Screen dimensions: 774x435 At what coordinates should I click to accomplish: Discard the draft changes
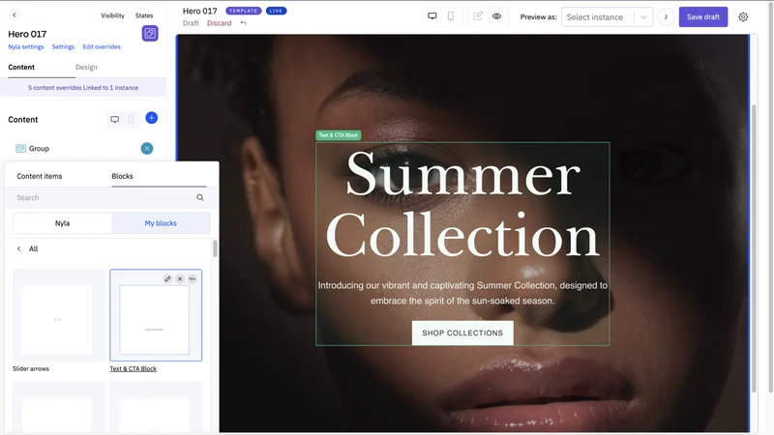click(x=220, y=23)
